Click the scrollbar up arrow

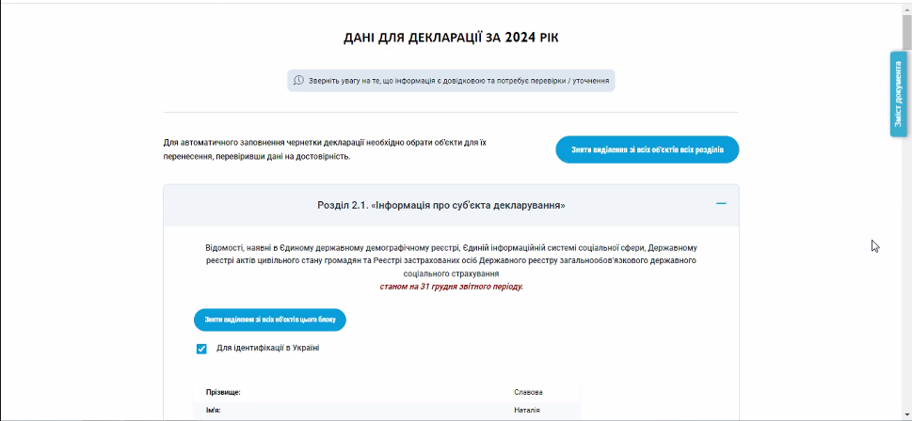905,8
